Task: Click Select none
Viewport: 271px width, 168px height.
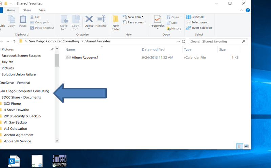Action: click(197, 22)
